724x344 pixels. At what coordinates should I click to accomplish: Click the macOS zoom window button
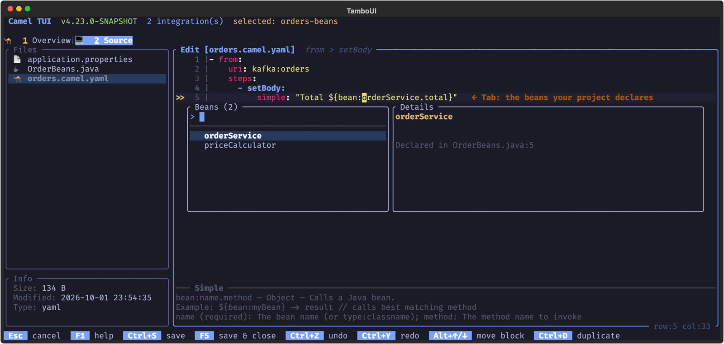[x=28, y=9]
